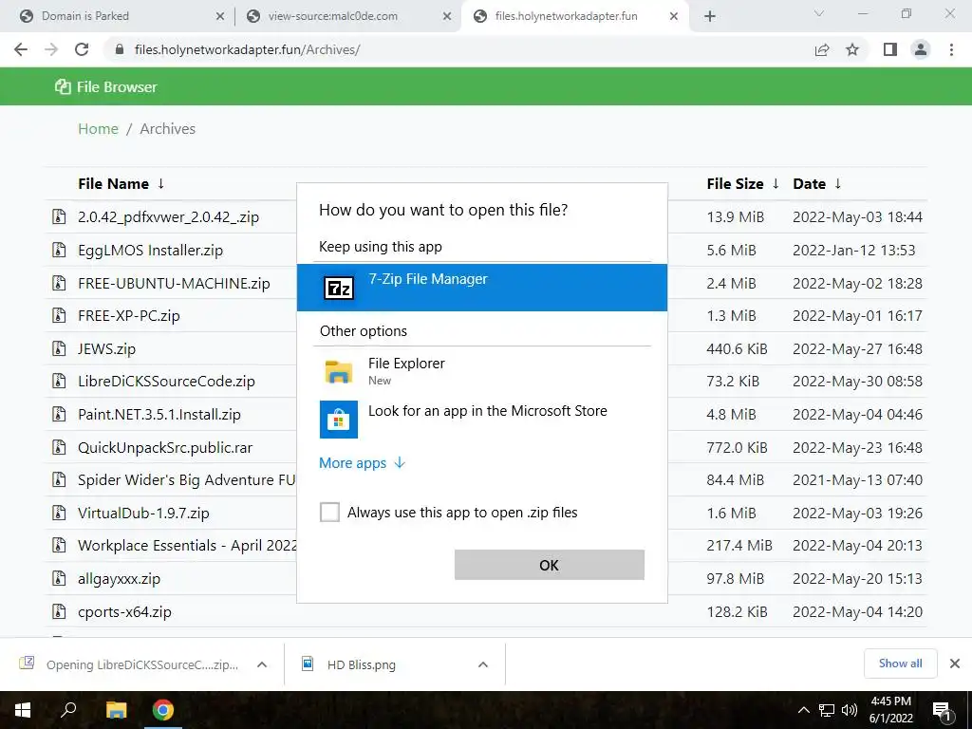This screenshot has width=972, height=729.
Task: Sort by Date column
Action: tap(817, 183)
